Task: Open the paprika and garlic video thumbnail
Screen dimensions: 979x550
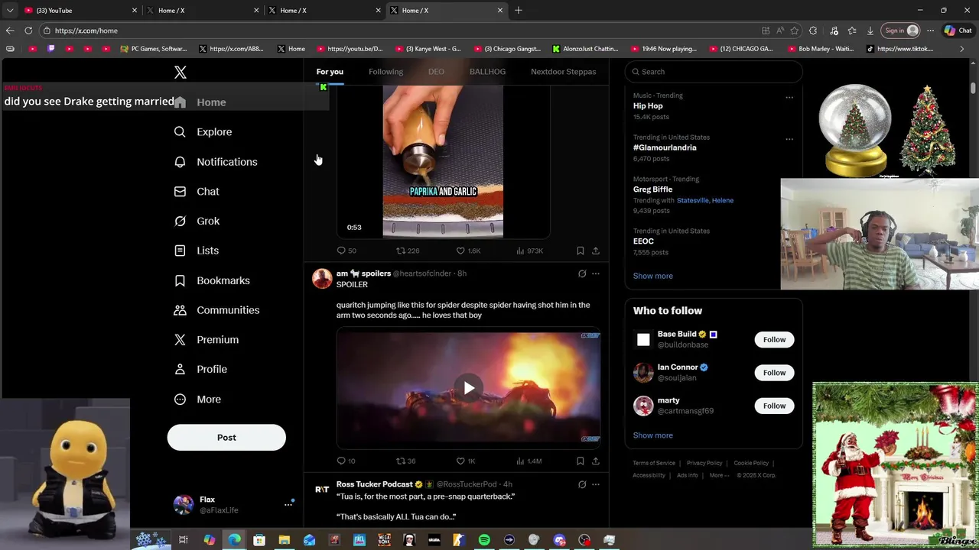Action: point(443,162)
